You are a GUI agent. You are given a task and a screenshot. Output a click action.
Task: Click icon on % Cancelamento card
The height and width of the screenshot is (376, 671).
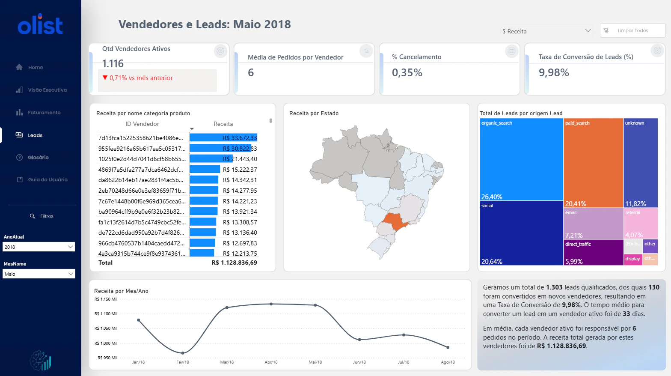511,51
